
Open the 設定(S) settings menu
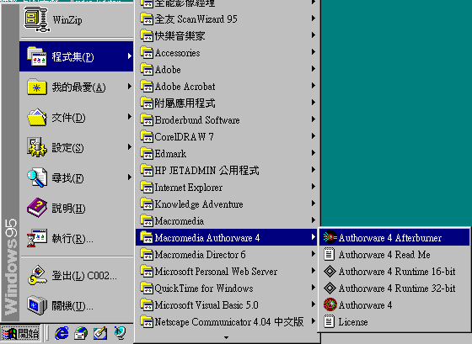tap(77, 147)
